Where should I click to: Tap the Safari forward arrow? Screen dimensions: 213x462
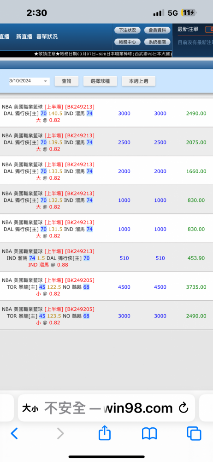click(x=60, y=433)
